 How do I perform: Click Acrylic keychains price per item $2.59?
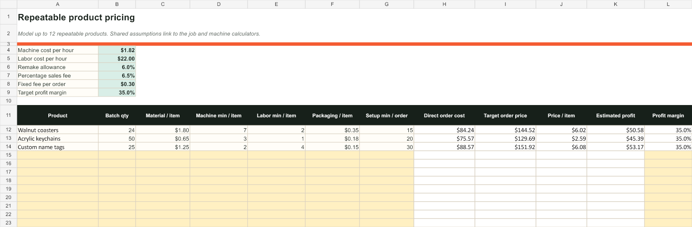pos(561,138)
